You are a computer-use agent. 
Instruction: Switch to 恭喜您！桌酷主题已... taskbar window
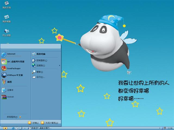[40, 128]
